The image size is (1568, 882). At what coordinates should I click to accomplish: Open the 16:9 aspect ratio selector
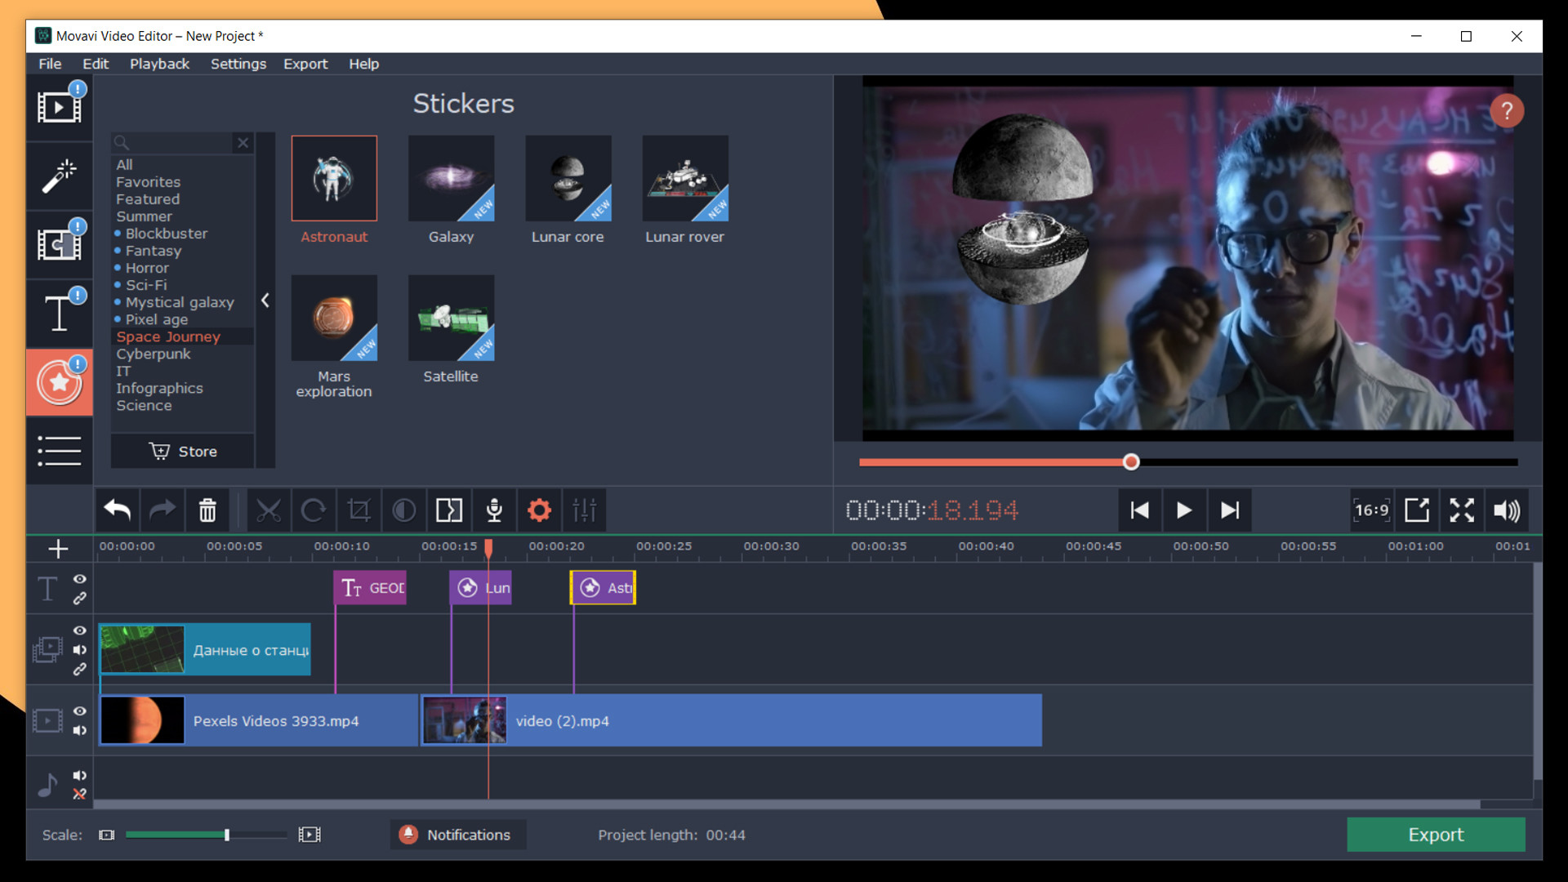1371,510
